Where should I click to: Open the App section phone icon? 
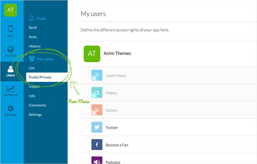[x=11, y=29]
